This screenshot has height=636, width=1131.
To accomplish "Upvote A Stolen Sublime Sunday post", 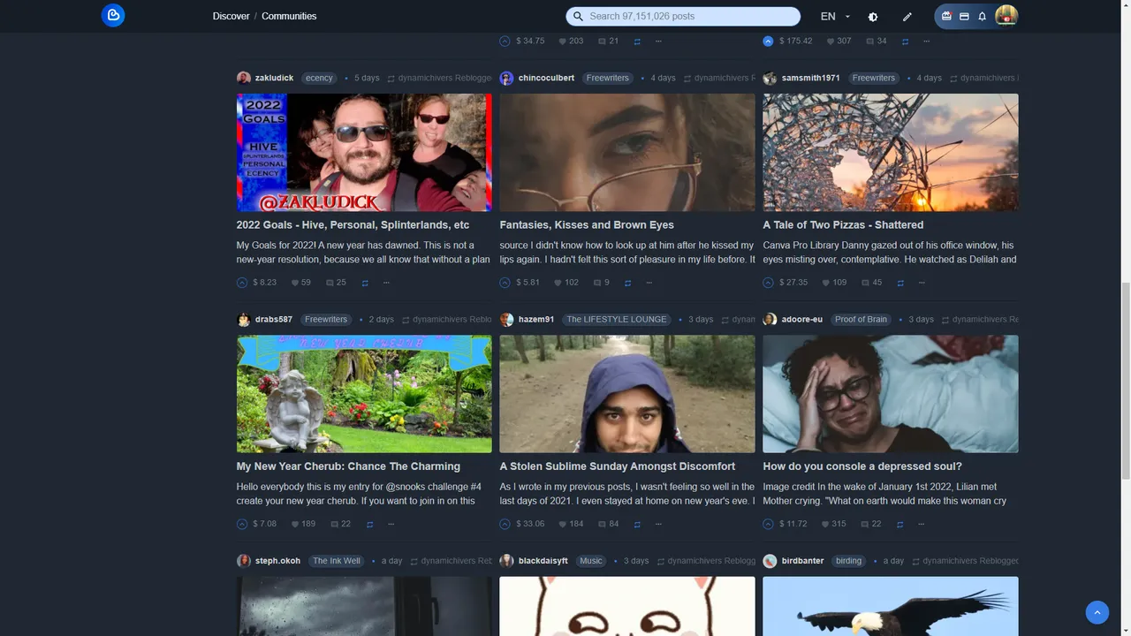I will click(x=505, y=524).
